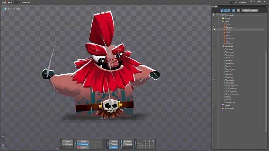Image resolution: width=269 pixels, height=151 pixels.
Task: Select the Pose tool
Action: (67, 141)
